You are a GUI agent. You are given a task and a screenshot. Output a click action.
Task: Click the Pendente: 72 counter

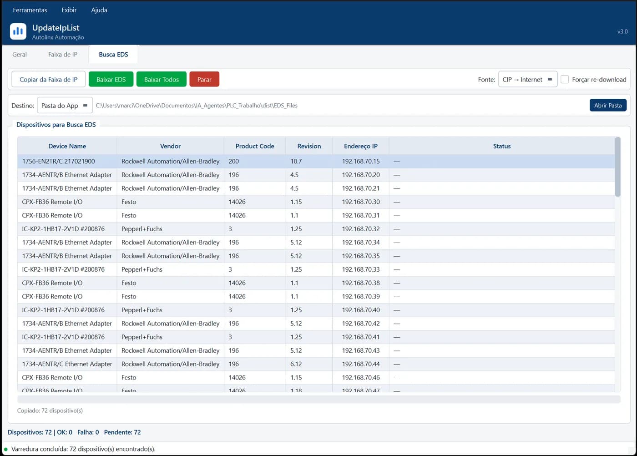[122, 432]
